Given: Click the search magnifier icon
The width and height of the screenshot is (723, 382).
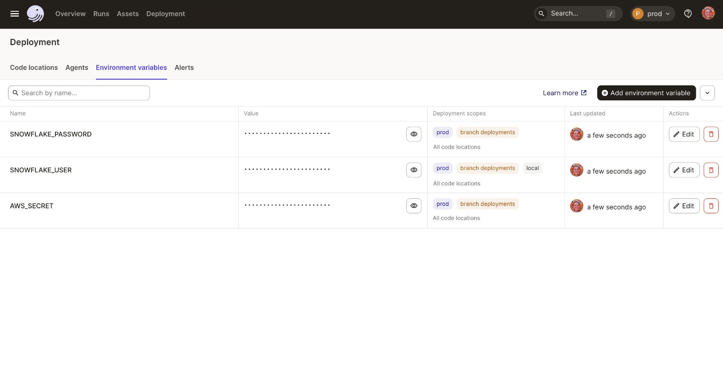Looking at the screenshot, I should 541,13.
